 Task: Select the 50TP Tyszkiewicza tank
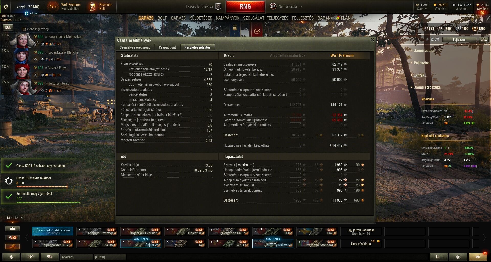tap(273, 243)
